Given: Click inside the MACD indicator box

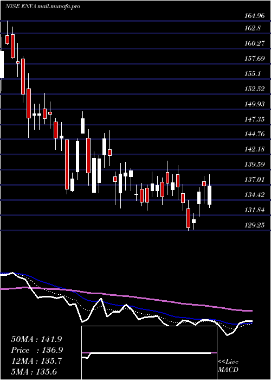Looking at the screenshot, I should point(149,353).
